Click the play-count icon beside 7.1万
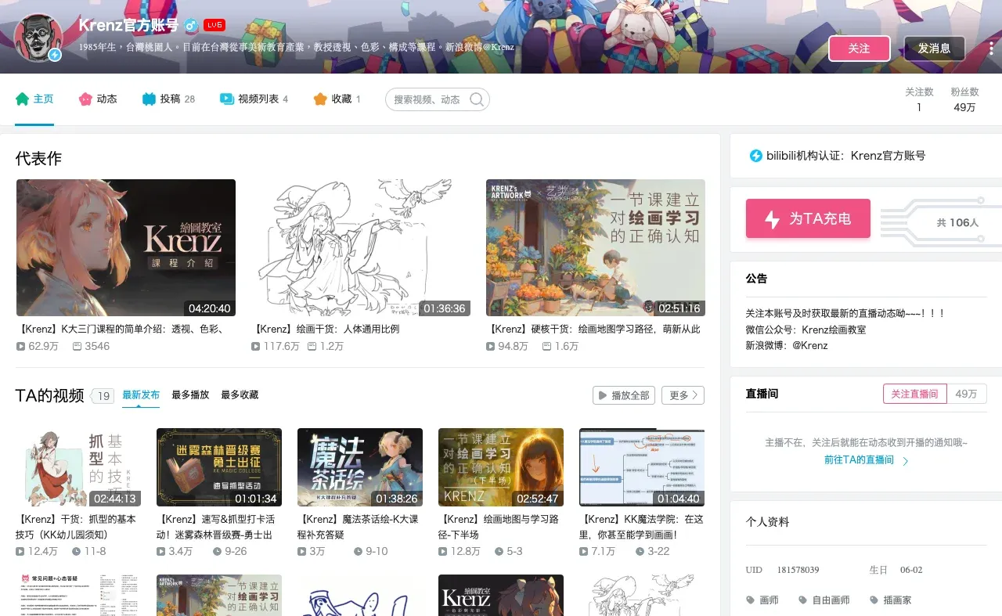 pos(584,552)
